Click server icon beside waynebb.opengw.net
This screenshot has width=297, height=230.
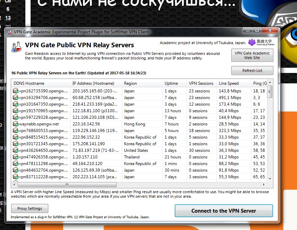[x=15, y=124]
